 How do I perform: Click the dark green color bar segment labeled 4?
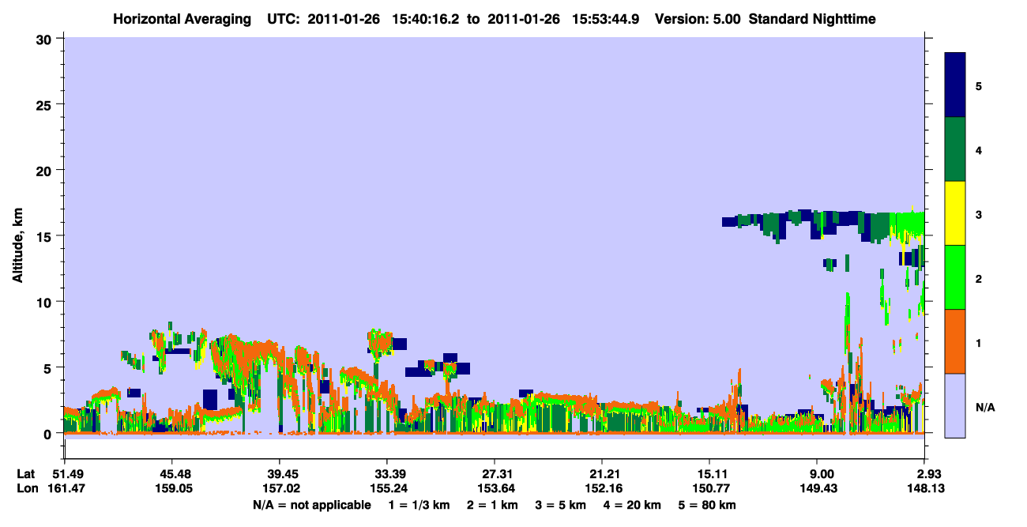pyautogui.click(x=955, y=149)
